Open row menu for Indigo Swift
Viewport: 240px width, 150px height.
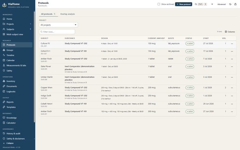pyautogui.click(x=232, y=96)
